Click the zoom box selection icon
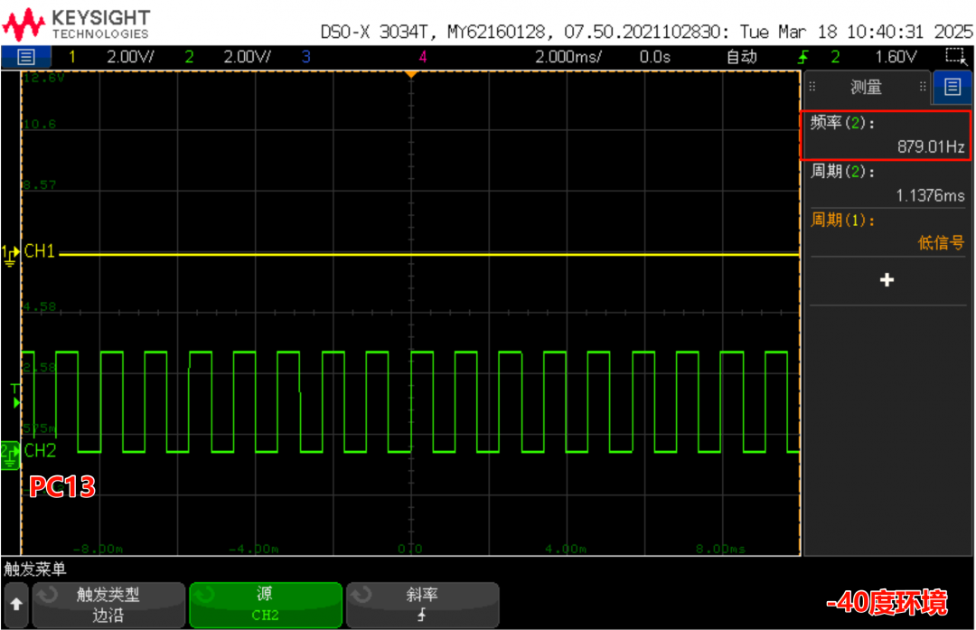The image size is (976, 630). click(x=954, y=57)
